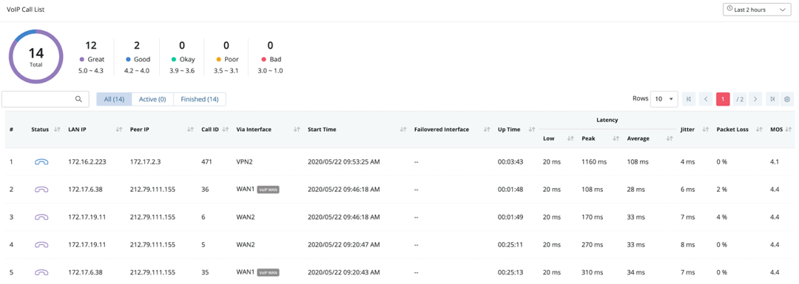Screen dimensions: 799x284
Task: Sort by Jitter column
Action: 706,130
